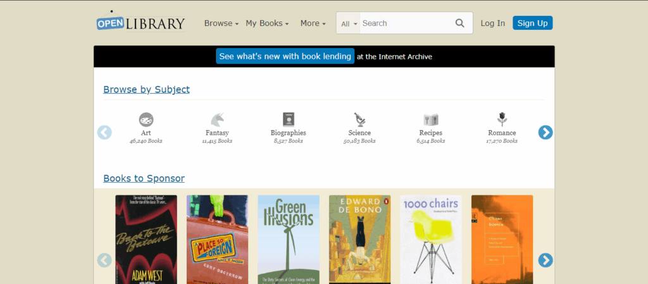Click the magnifying glass search icon
The width and height of the screenshot is (648, 284).
460,23
